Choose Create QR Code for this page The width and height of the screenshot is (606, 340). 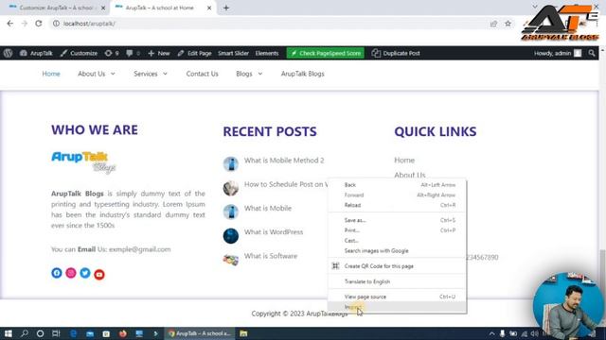(x=398, y=266)
